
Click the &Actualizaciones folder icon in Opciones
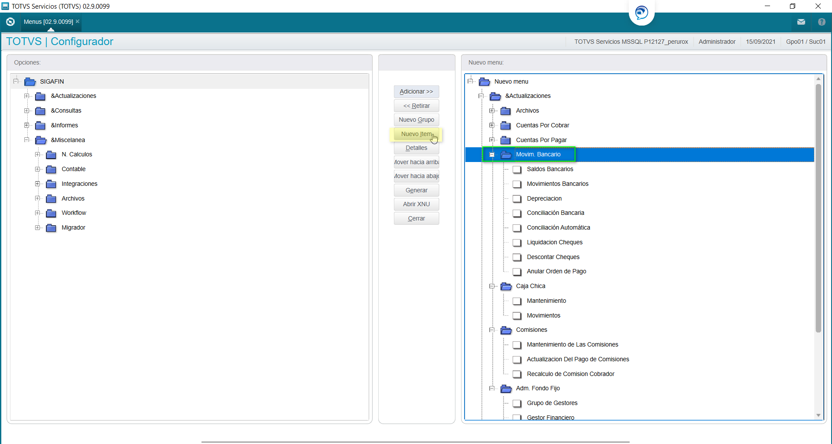point(40,96)
